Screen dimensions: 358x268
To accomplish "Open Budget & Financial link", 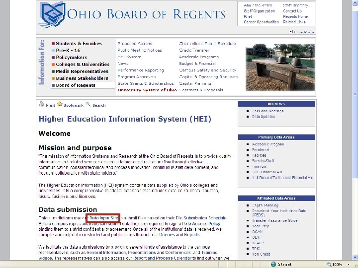I will click(x=197, y=64).
